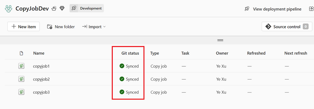Open the copyjob2 item
Screen dimensions: 314x109
coord(41,79)
